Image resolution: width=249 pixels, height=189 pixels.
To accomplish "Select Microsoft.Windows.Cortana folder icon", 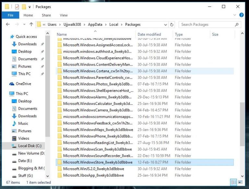I will point(60,71).
